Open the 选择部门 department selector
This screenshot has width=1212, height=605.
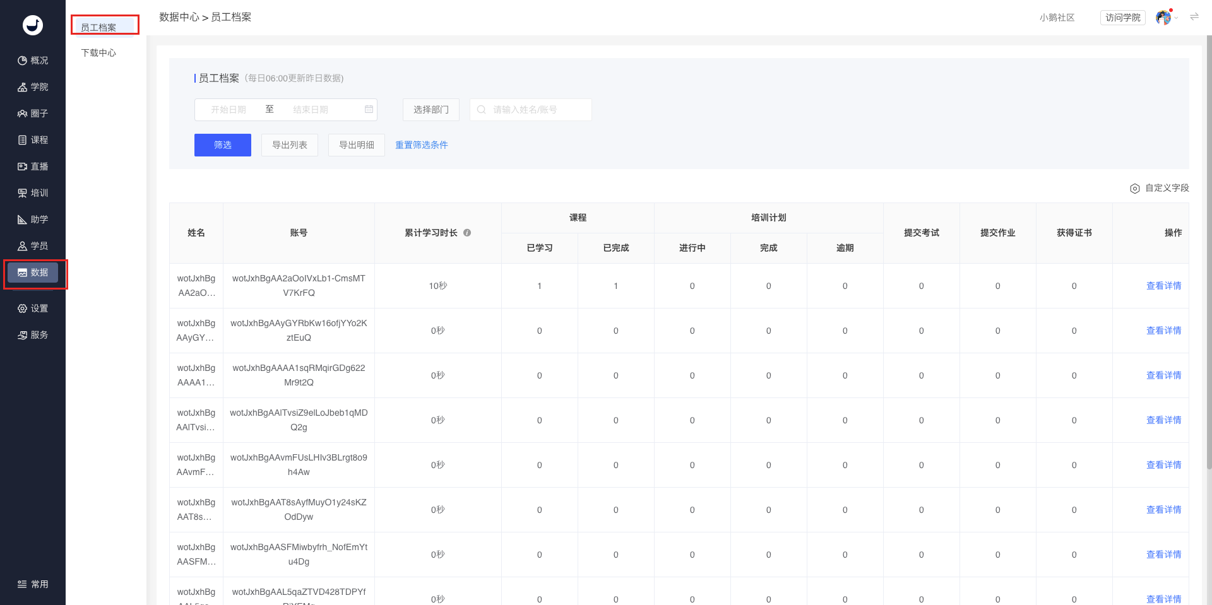click(431, 110)
